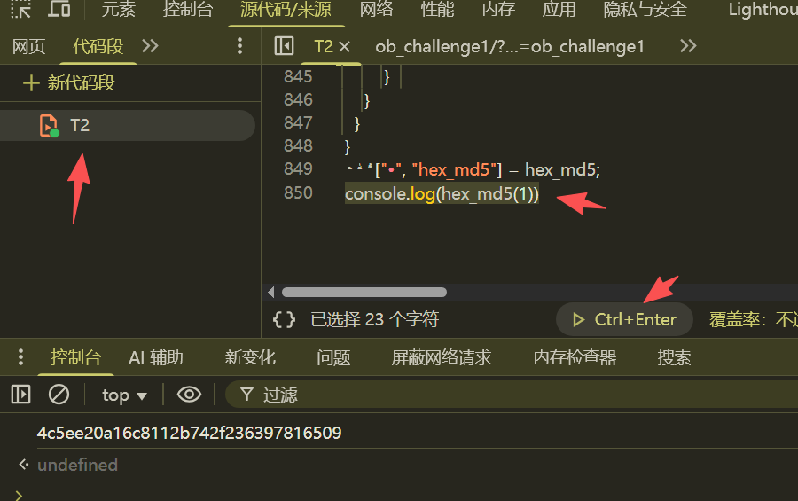Click the console prompt chevron

click(x=19, y=495)
